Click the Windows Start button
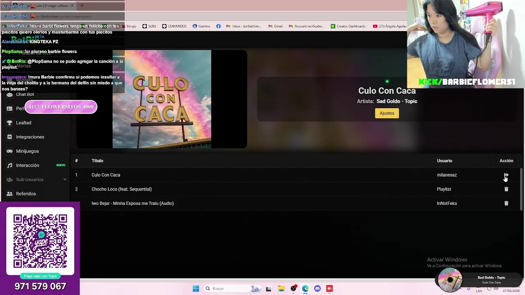Screen dimensions: 525x295 point(196,288)
